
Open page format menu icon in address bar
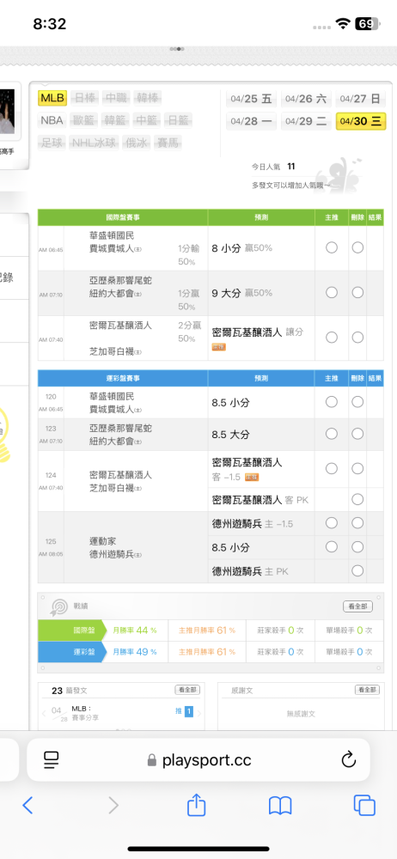tap(52, 759)
